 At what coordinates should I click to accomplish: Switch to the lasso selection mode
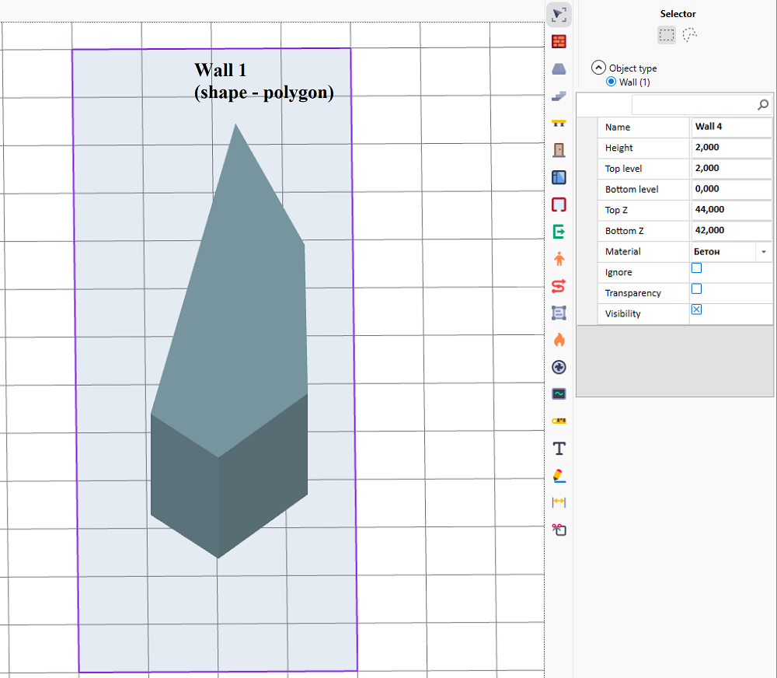690,34
